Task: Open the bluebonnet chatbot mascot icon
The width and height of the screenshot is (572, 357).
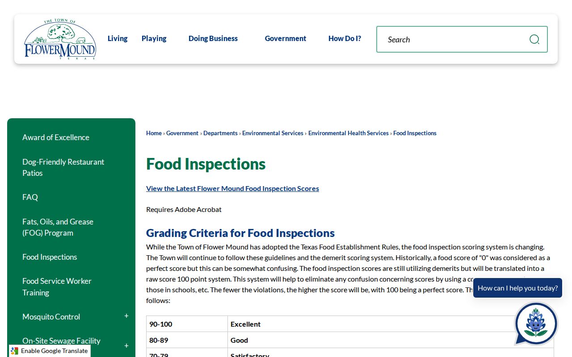Action: tap(536, 324)
